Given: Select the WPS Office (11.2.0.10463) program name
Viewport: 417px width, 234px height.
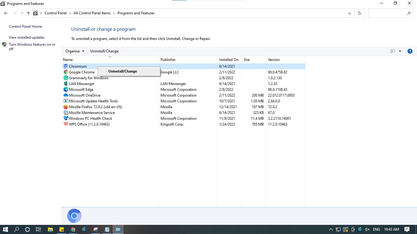Looking at the screenshot, I should click(x=89, y=124).
